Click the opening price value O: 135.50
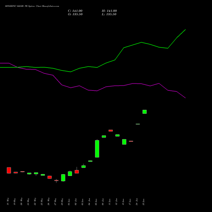The image size is (212, 212). [x=75, y=14]
